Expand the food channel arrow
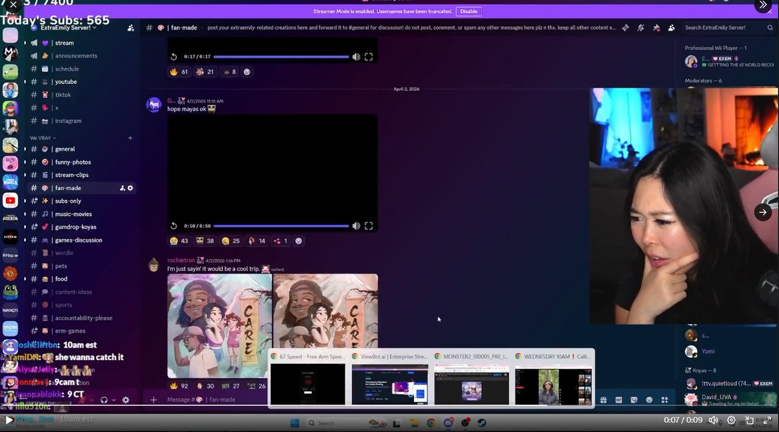This screenshot has width=779, height=432. point(25,279)
